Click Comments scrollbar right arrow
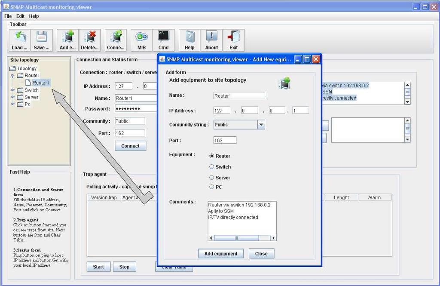Viewport: 440px width, 286px height. (x=274, y=238)
